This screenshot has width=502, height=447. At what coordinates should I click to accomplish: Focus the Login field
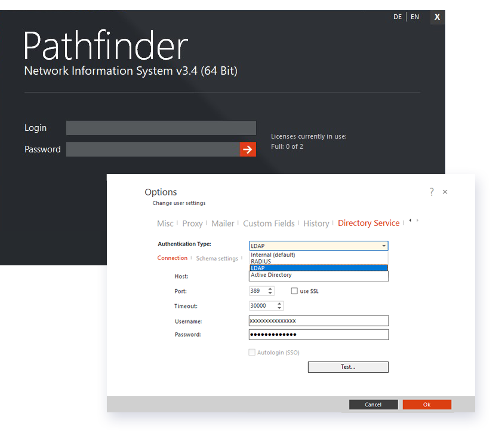(161, 128)
